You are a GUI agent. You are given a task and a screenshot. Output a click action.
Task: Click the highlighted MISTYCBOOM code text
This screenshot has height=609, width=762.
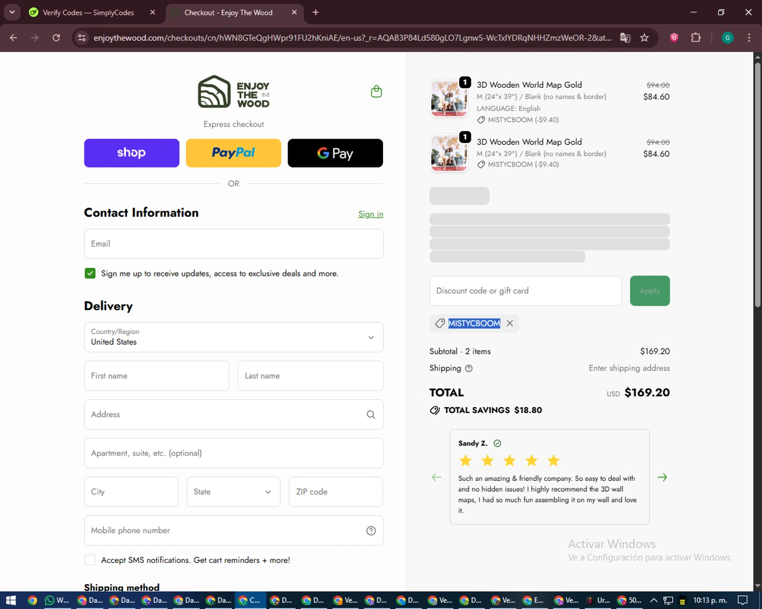click(474, 323)
